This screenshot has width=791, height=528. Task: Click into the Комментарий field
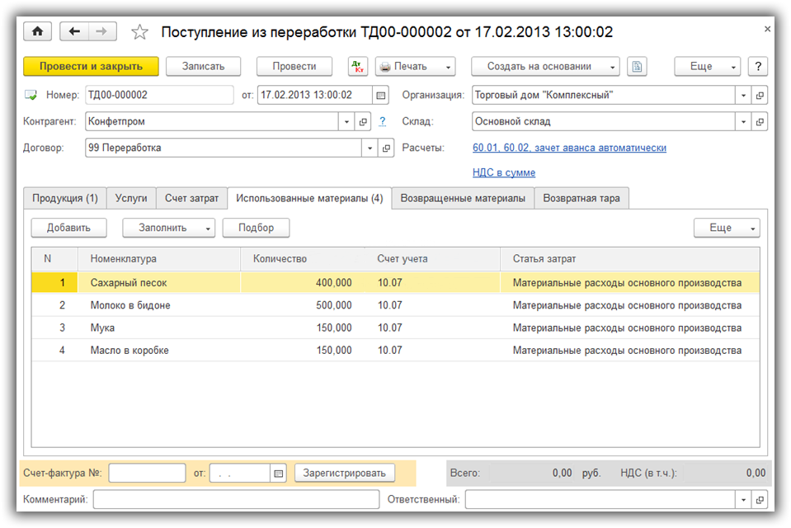pos(234,500)
